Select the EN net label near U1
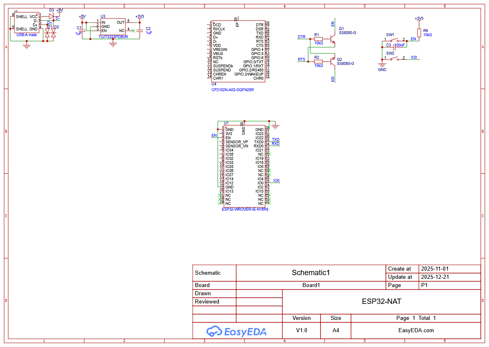The height and width of the screenshot is (347, 489). [x=213, y=136]
